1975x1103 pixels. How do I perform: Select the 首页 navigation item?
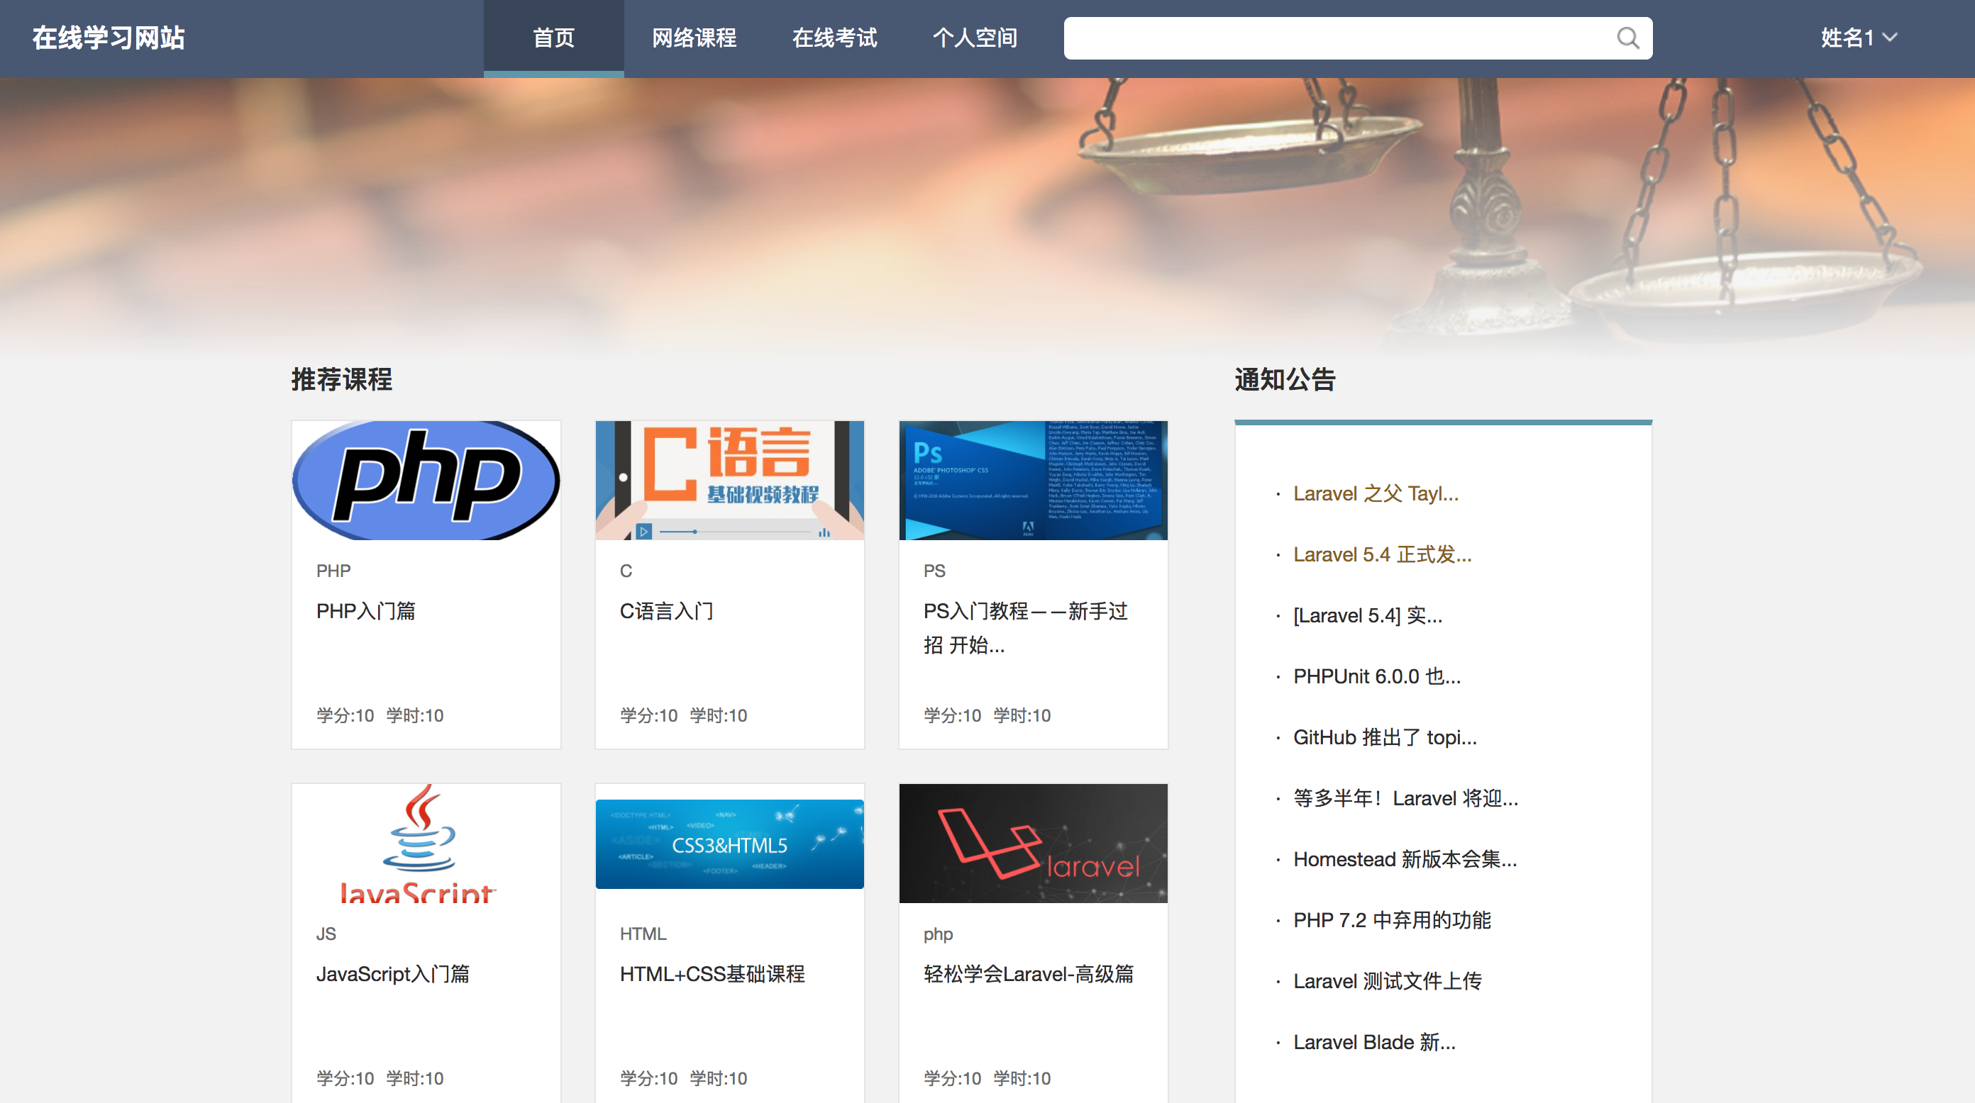click(553, 38)
